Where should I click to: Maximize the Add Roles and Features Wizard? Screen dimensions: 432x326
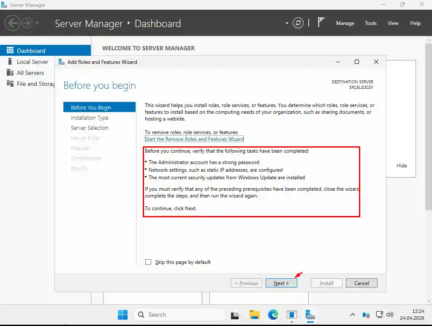pyautogui.click(x=357, y=62)
